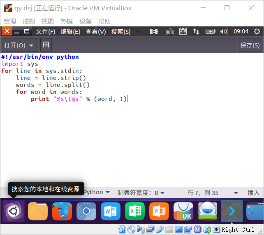The image size is (264, 235).
Task: Open the sound volume indicator
Action: 224,32
